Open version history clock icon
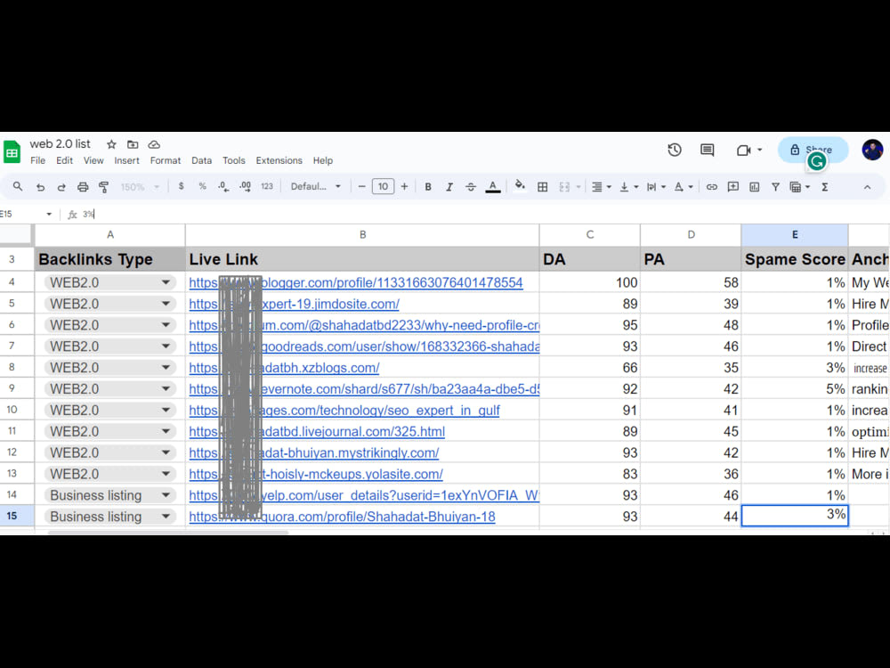 click(x=675, y=150)
